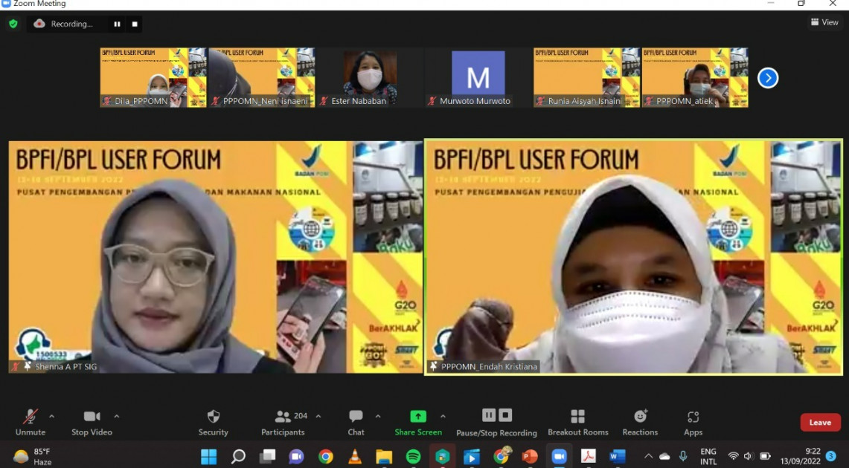
Task: Open the Reactions menu
Action: (x=640, y=417)
